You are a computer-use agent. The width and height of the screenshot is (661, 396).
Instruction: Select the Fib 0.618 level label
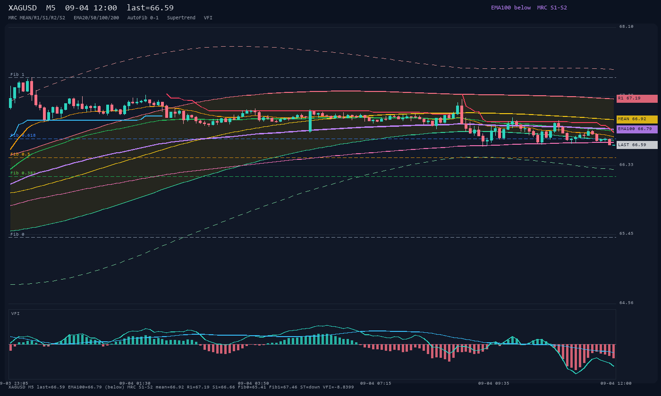pos(23,135)
